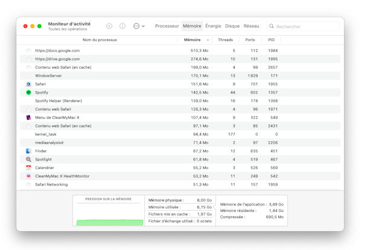This screenshot has height=250, width=367.
Task: Select Spotify Helper (Renderer) row
Action: point(180,101)
